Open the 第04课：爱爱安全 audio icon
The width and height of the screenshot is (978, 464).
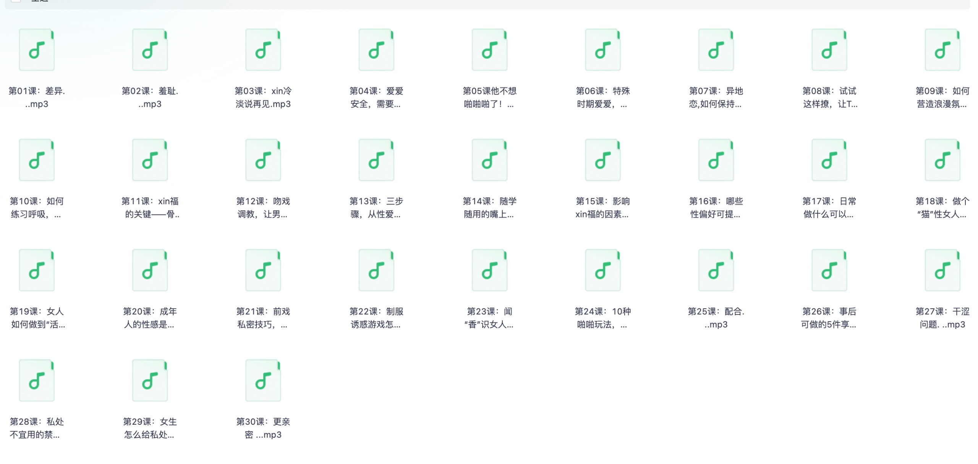376,50
